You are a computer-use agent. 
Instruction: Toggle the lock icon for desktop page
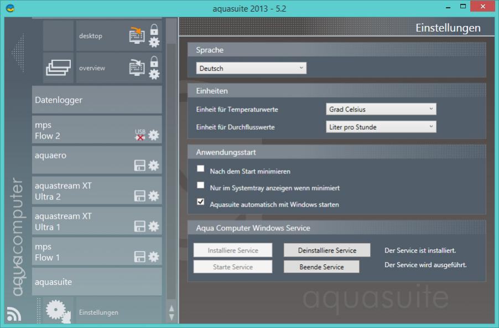[x=154, y=29]
